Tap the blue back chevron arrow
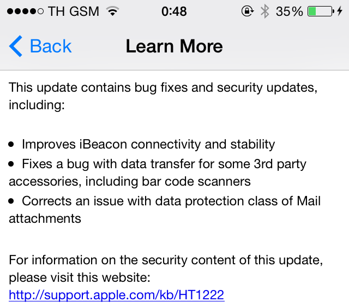Viewport: 349px width, 308px height. tap(16, 46)
